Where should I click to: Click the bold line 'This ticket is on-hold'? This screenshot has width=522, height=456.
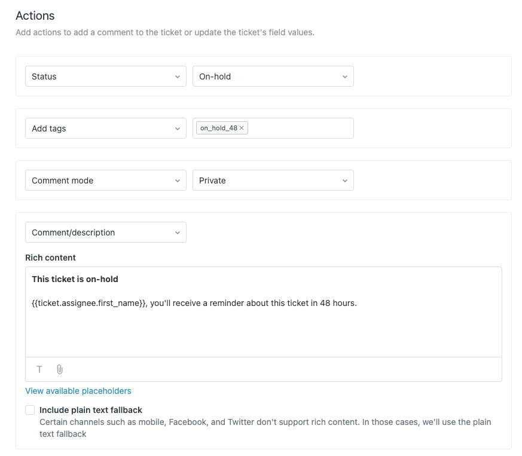click(75, 279)
